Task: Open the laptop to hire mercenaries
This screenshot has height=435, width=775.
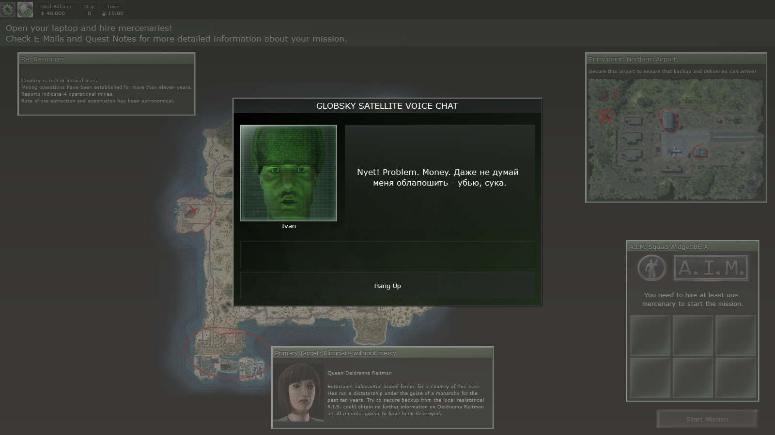Action: click(x=25, y=9)
